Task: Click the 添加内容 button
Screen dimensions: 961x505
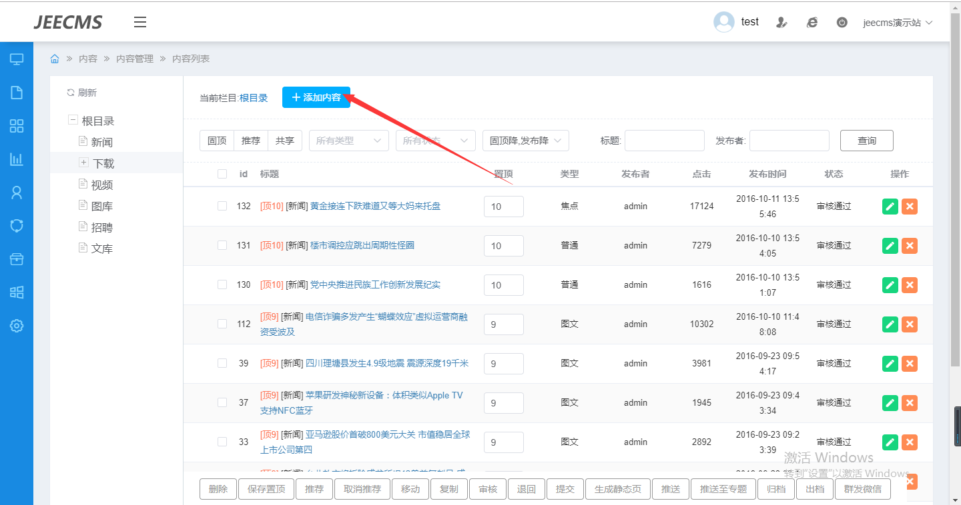Action: tap(316, 97)
